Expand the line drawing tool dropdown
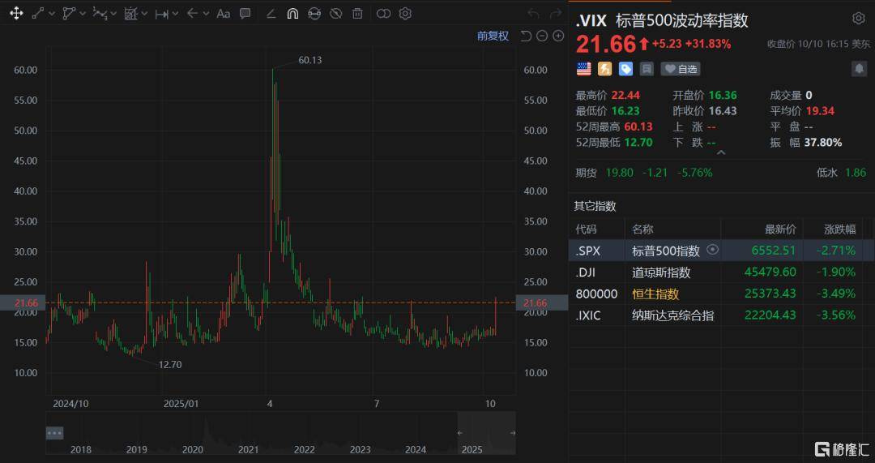 point(53,14)
